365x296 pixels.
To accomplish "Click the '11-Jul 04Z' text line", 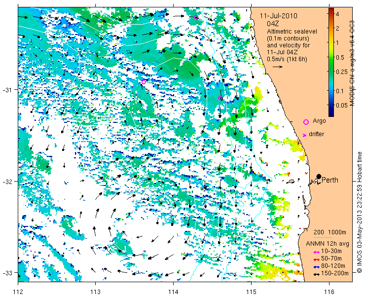I will [x=282, y=52].
